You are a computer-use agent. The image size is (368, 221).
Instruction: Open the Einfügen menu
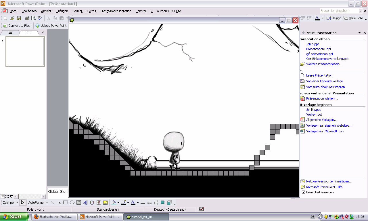pyautogui.click(x=62, y=11)
